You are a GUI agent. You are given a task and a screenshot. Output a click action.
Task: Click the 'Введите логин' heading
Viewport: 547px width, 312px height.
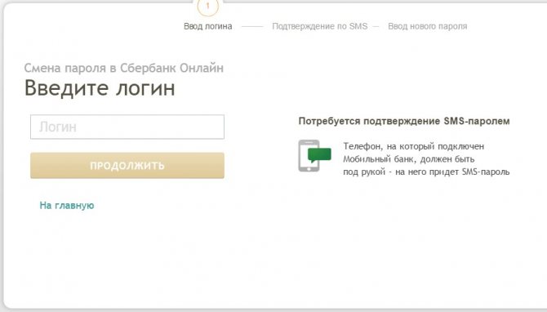(x=100, y=88)
